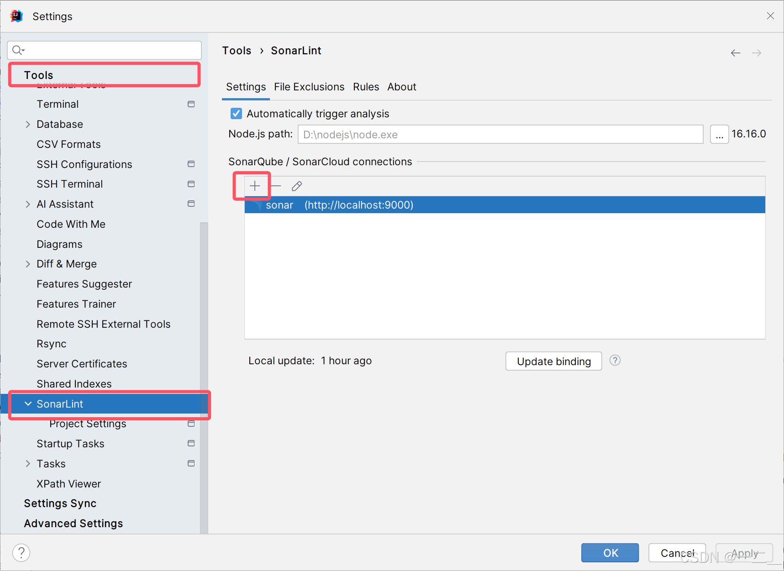The height and width of the screenshot is (571, 784).
Task: Open the Rules tab
Action: (366, 87)
